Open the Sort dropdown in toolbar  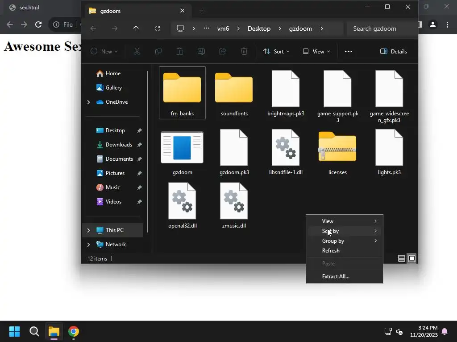(276, 52)
